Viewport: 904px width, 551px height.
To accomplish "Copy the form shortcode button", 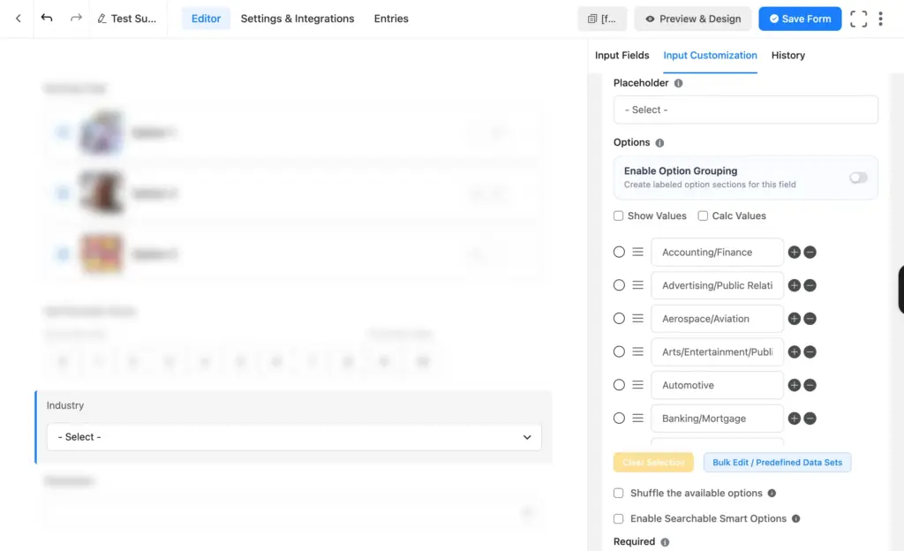I will (x=602, y=19).
